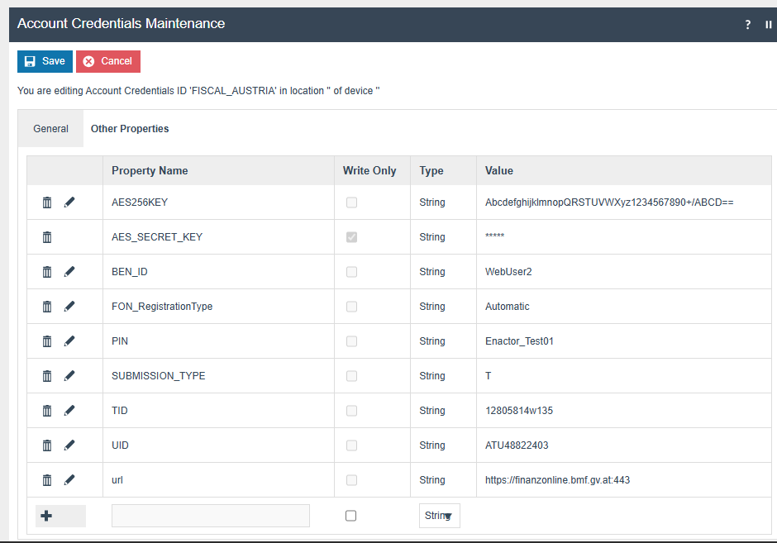Edit the PIN property

(x=69, y=341)
